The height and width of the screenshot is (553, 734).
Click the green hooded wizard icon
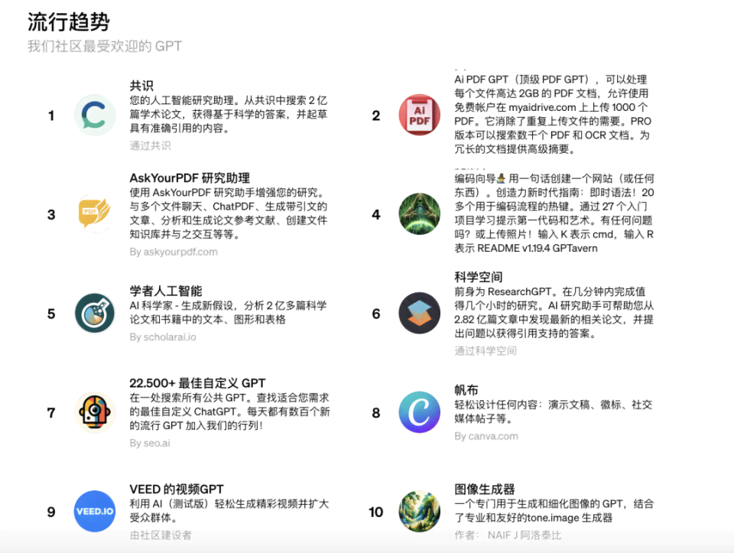pos(420,214)
